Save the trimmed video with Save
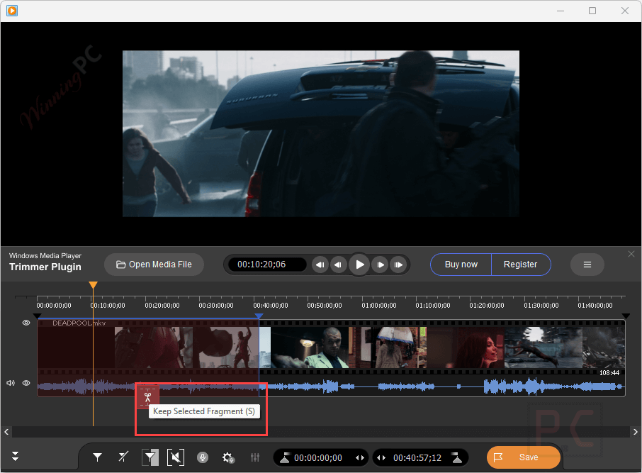The width and height of the screenshot is (642, 473). click(x=523, y=457)
